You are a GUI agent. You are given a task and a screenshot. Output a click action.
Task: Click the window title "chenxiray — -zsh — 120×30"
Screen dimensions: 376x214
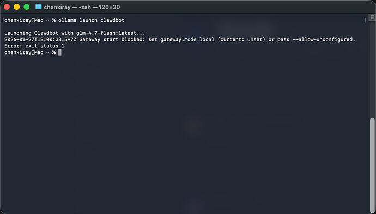click(x=82, y=7)
